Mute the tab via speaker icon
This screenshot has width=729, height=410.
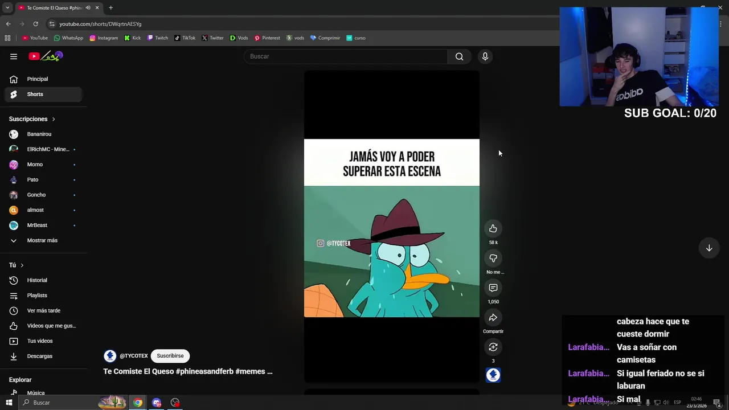click(x=88, y=8)
